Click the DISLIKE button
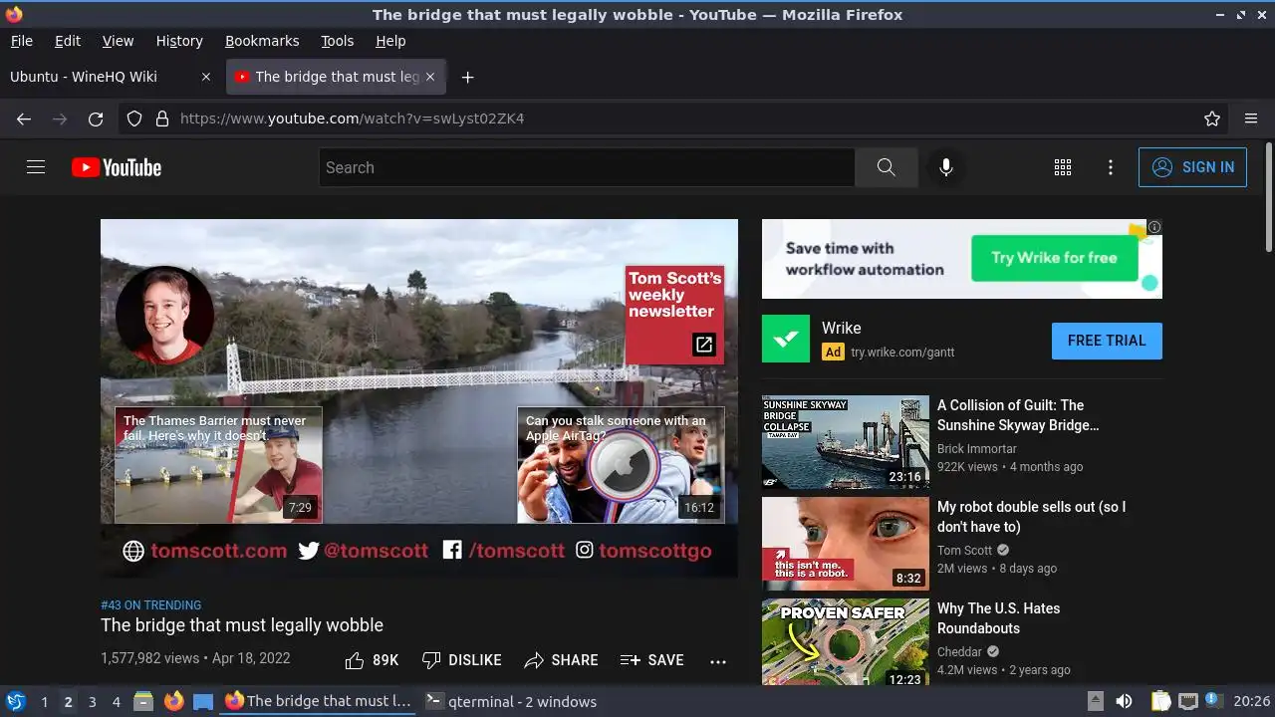Image resolution: width=1275 pixels, height=717 pixels. click(461, 660)
